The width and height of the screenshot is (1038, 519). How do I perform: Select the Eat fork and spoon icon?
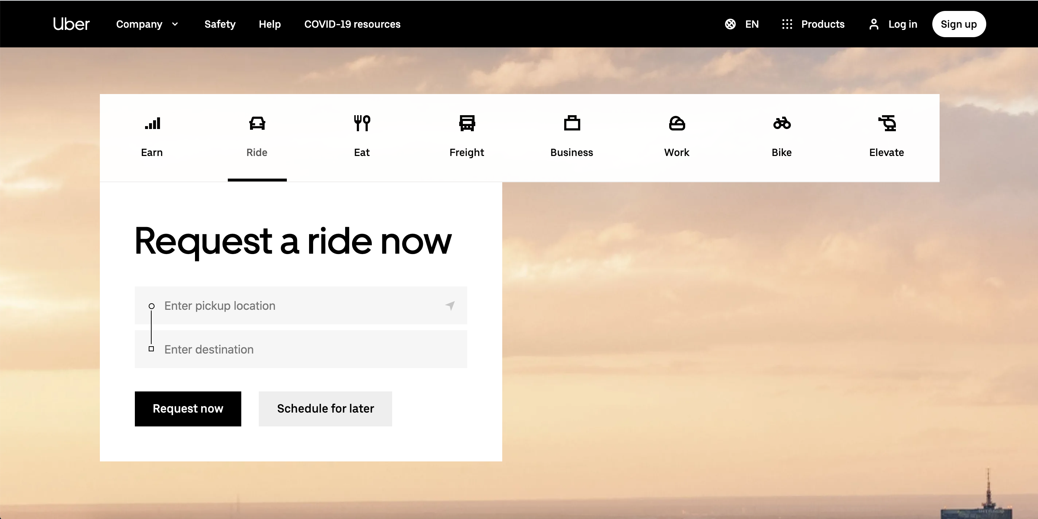(x=362, y=123)
